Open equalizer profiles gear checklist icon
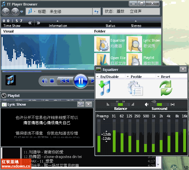 (x=135, y=88)
